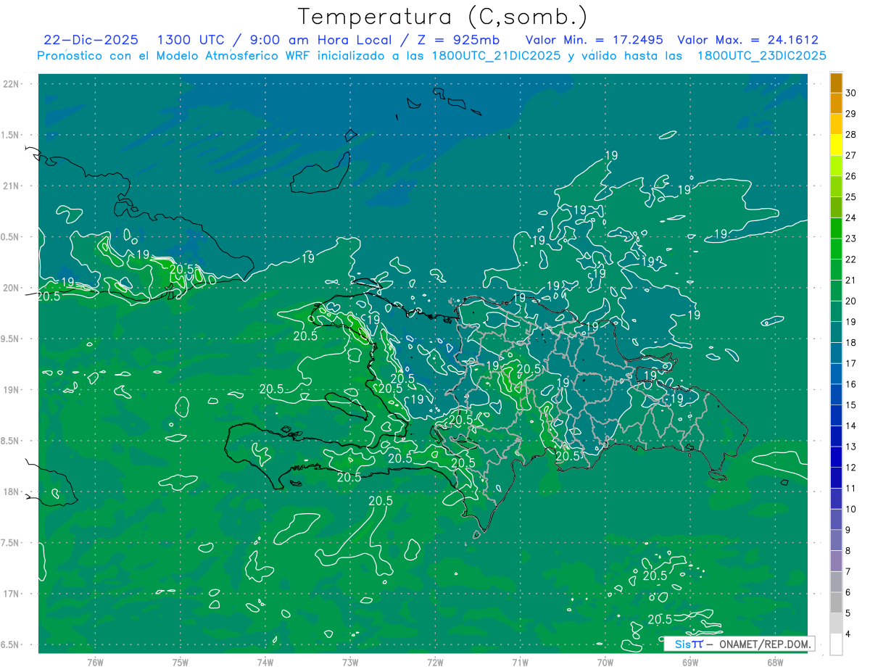This screenshot has height=672, width=870.
Task: Click the colorbar label 27
Action: [851, 156]
